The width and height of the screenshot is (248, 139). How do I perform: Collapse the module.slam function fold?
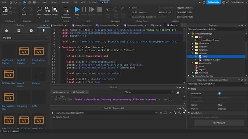[59, 47]
